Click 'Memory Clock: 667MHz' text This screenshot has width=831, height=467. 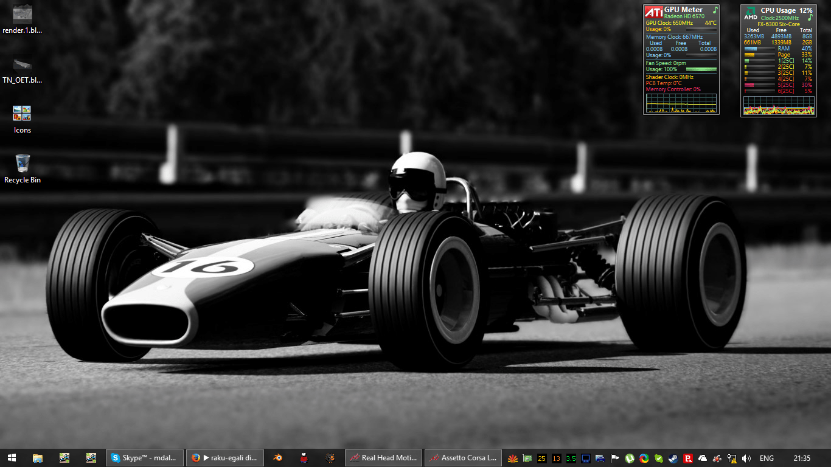point(674,37)
